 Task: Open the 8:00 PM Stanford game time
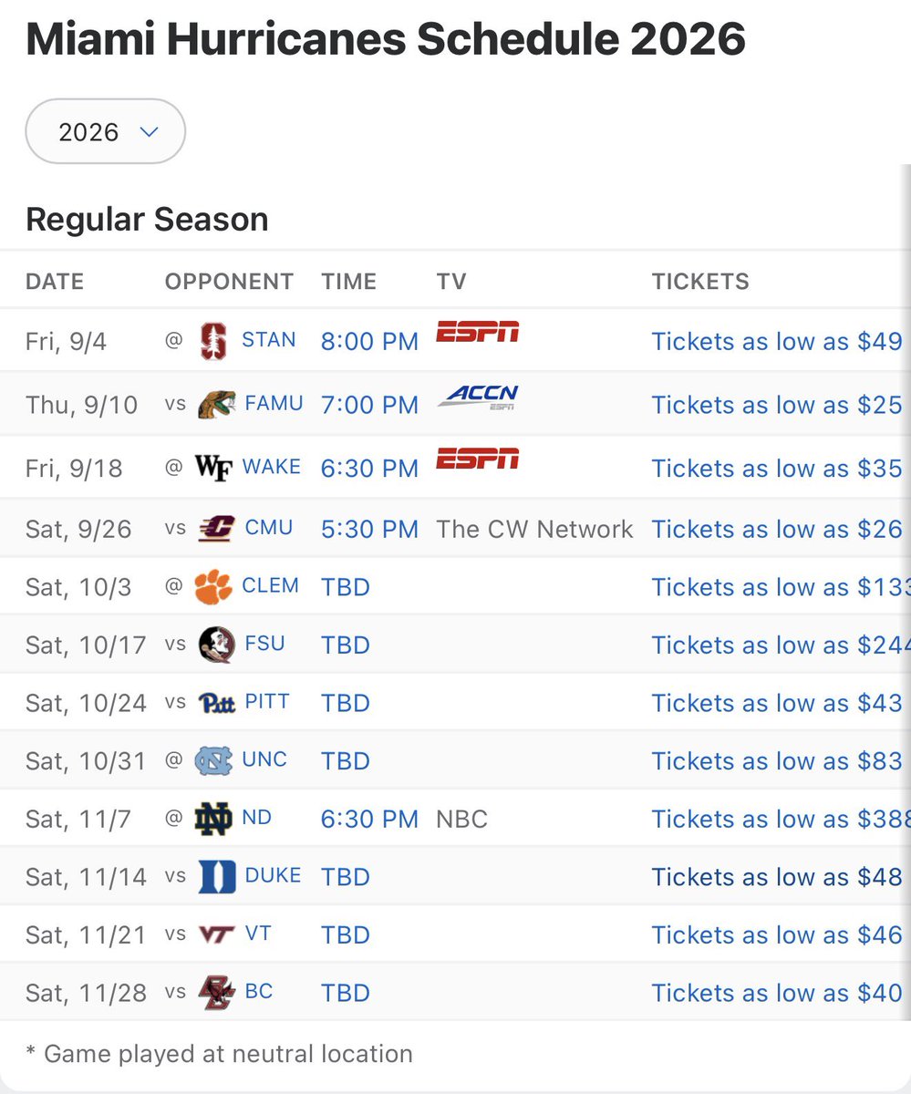point(369,341)
